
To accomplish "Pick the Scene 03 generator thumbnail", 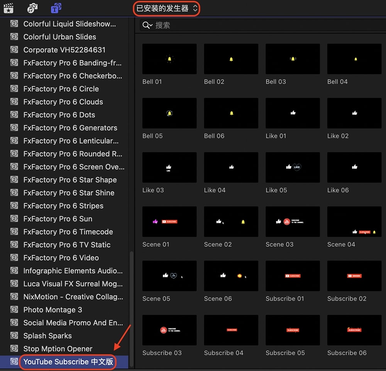I will [x=292, y=222].
